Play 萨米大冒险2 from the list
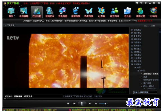161x111 pixels. click(149, 86)
